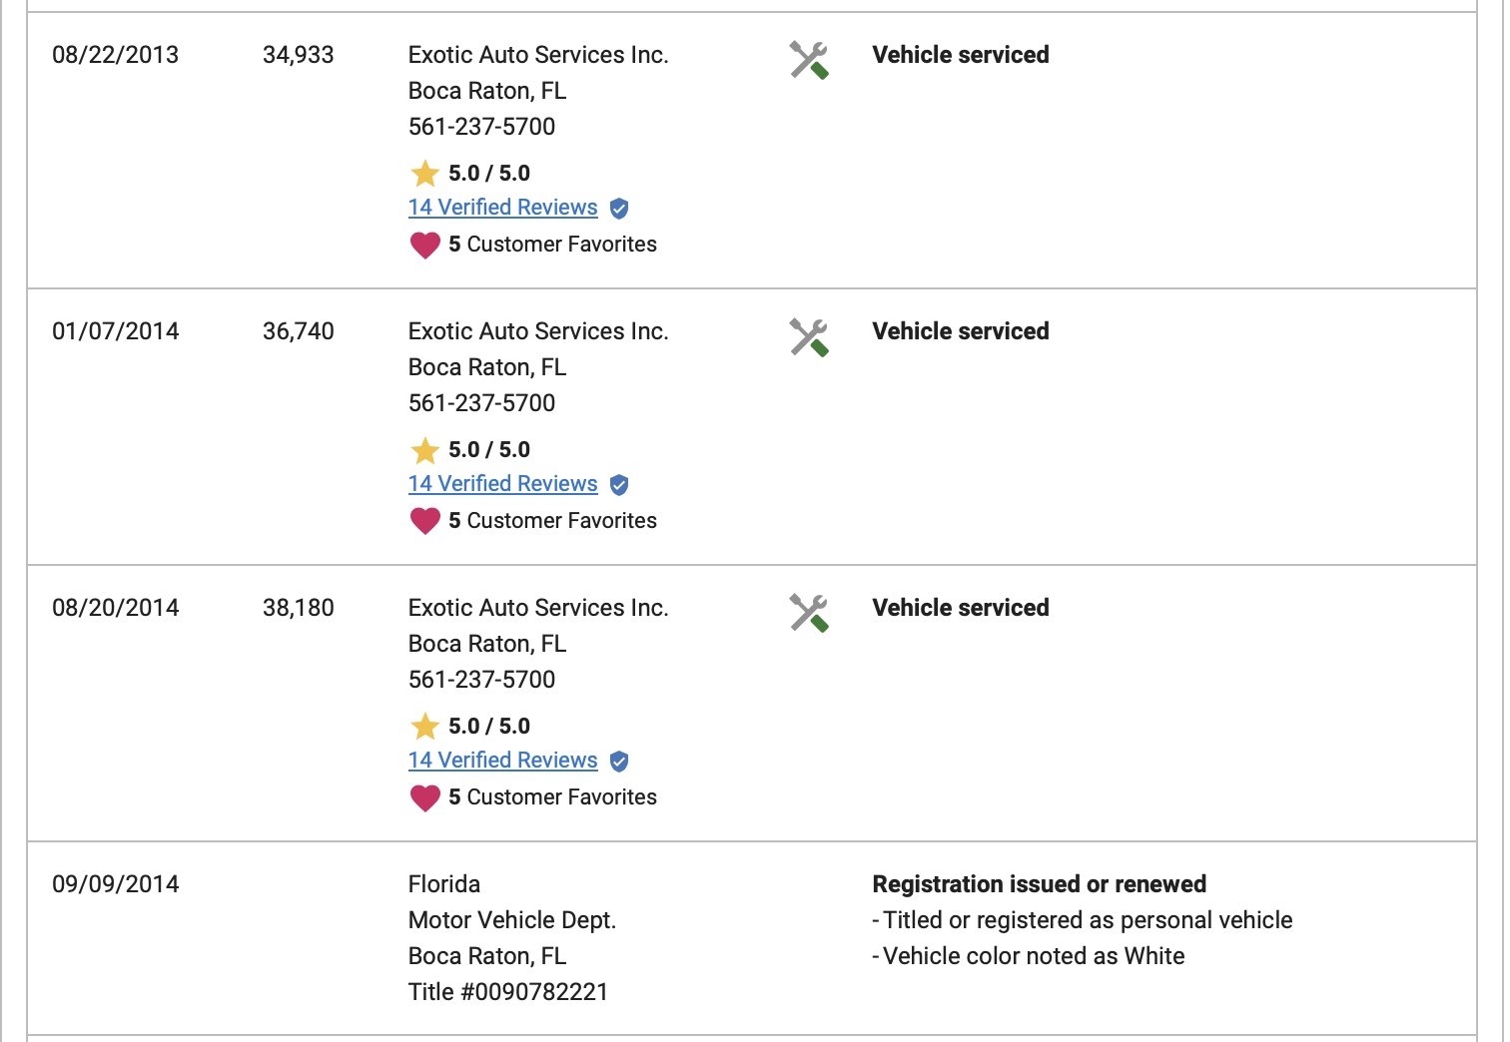Screen dimensions: 1510x1042
Task: Click the Registration issued or renewed heading
Action: (1039, 884)
